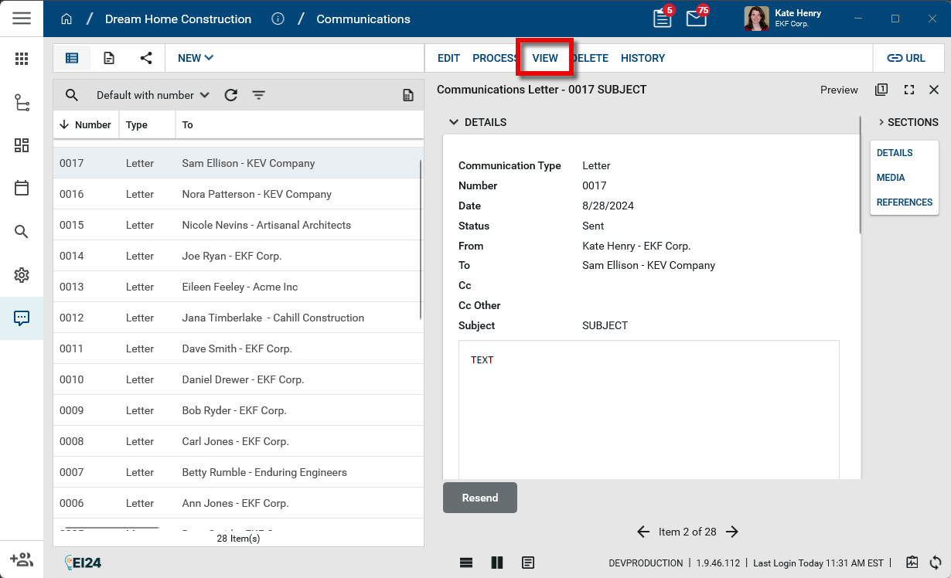951x578 pixels.
Task: Click HISTORY in the record toolbar
Action: (x=643, y=58)
